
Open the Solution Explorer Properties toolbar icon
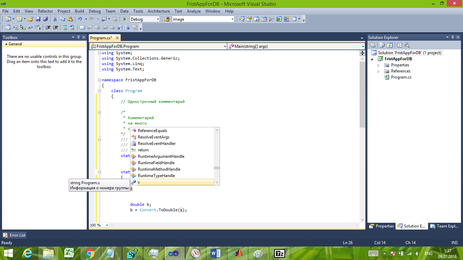point(372,45)
